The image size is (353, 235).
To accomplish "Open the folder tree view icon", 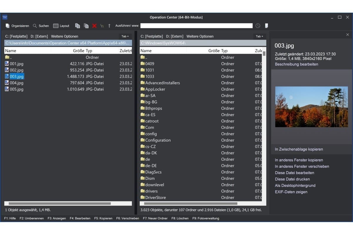I will point(102,26).
